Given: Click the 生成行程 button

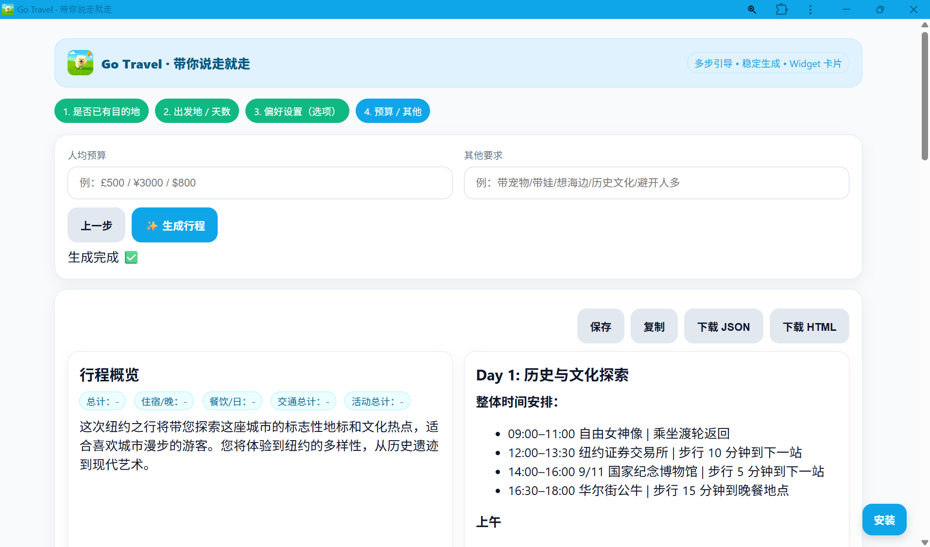Looking at the screenshot, I should [174, 225].
